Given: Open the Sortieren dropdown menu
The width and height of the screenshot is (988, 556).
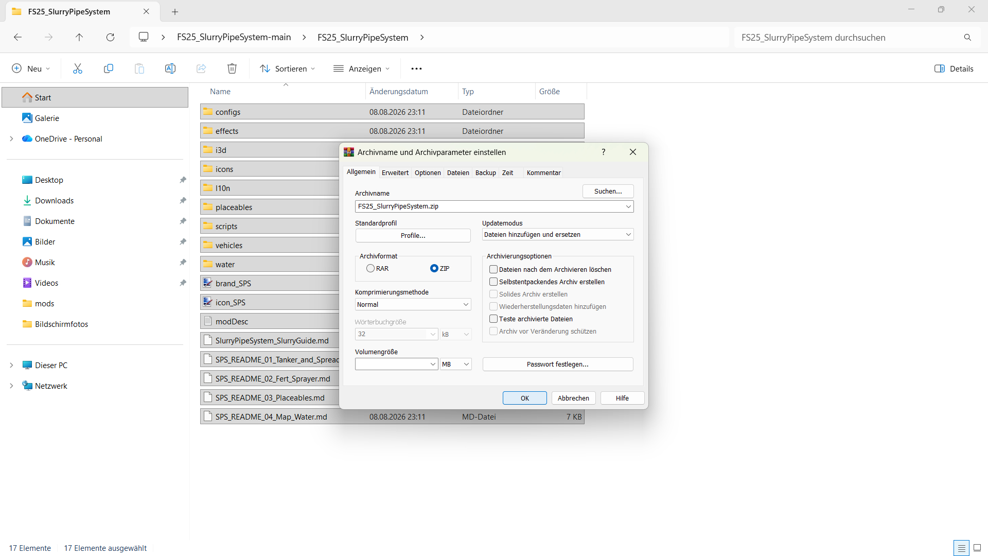Looking at the screenshot, I should coord(287,68).
